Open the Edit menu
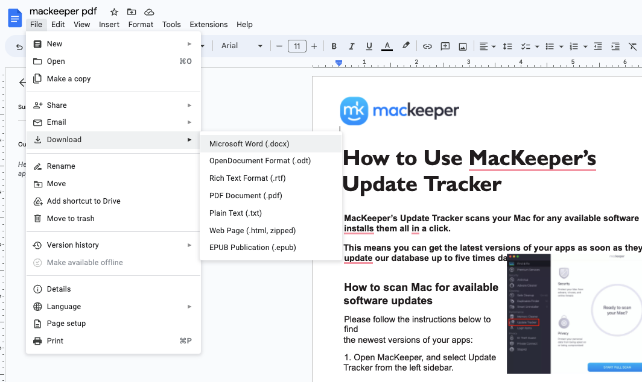 click(x=58, y=25)
